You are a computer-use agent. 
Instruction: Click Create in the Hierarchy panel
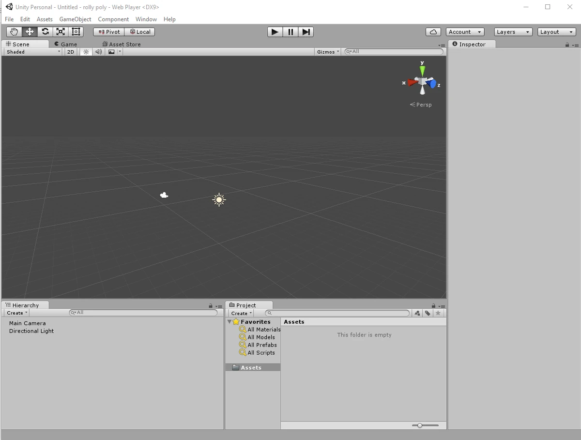point(15,313)
